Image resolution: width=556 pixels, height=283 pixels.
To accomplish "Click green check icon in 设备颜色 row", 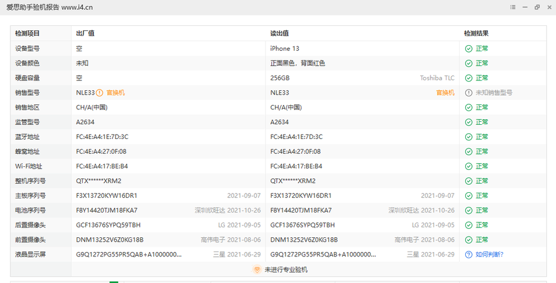I will pyautogui.click(x=468, y=64).
